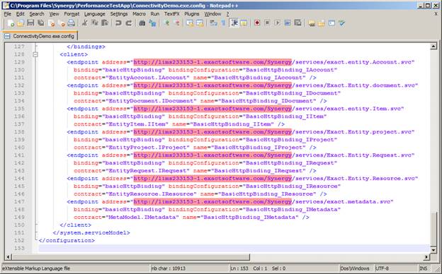Click the vertical scrollbar up arrow
442x274 pixels.
pos(433,46)
